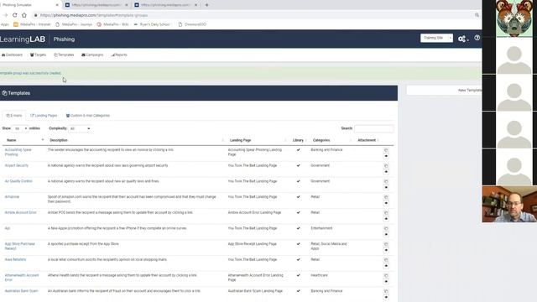The height and width of the screenshot is (302, 537).
Task: Copy the Amazon template
Action: point(386,198)
